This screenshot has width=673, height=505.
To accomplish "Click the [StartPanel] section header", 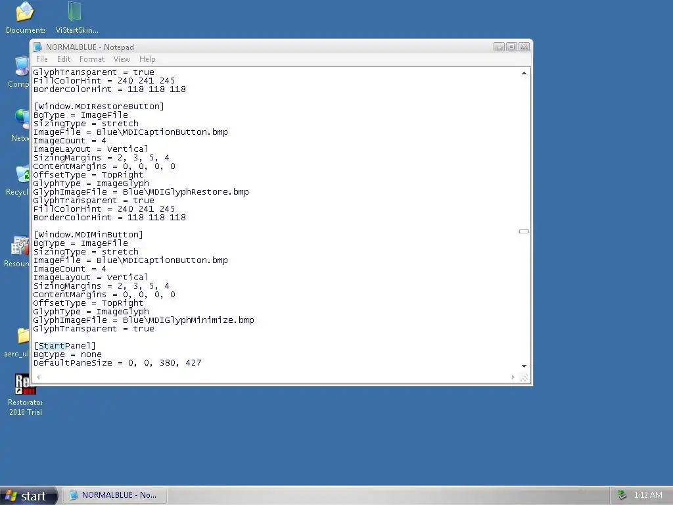I will coord(65,346).
